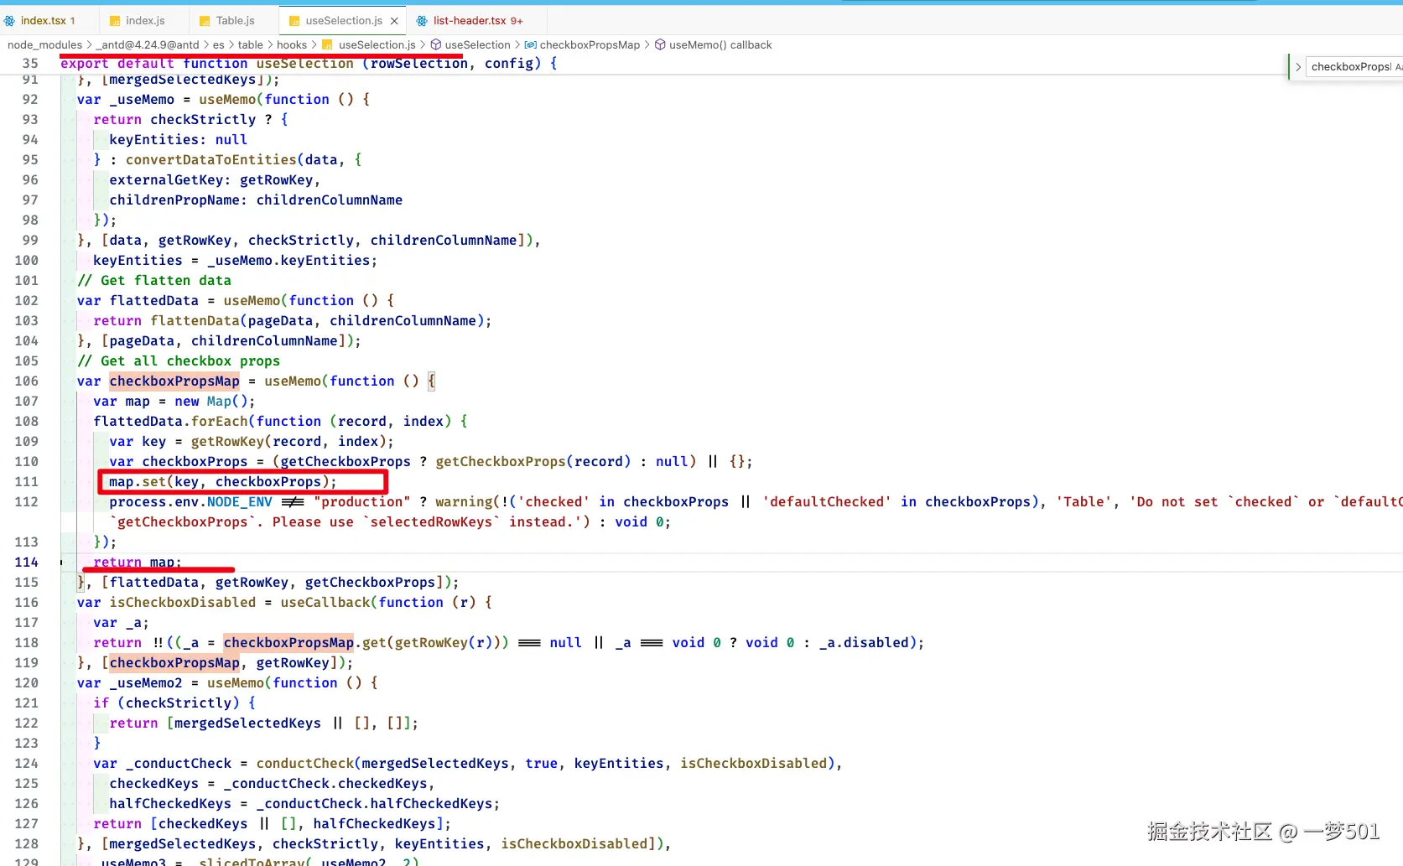Click 'isCheckboxDisabled' in its declaration on line 116
The width and height of the screenshot is (1403, 866).
[x=183, y=603]
